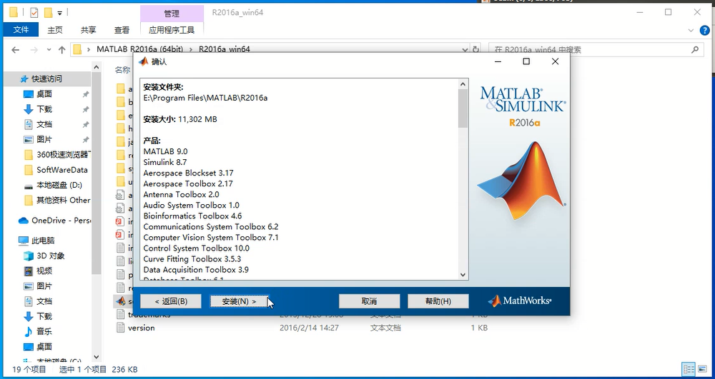Click the properties checkmark toolbar icon
This screenshot has width=715, height=379.
pyautogui.click(x=34, y=12)
